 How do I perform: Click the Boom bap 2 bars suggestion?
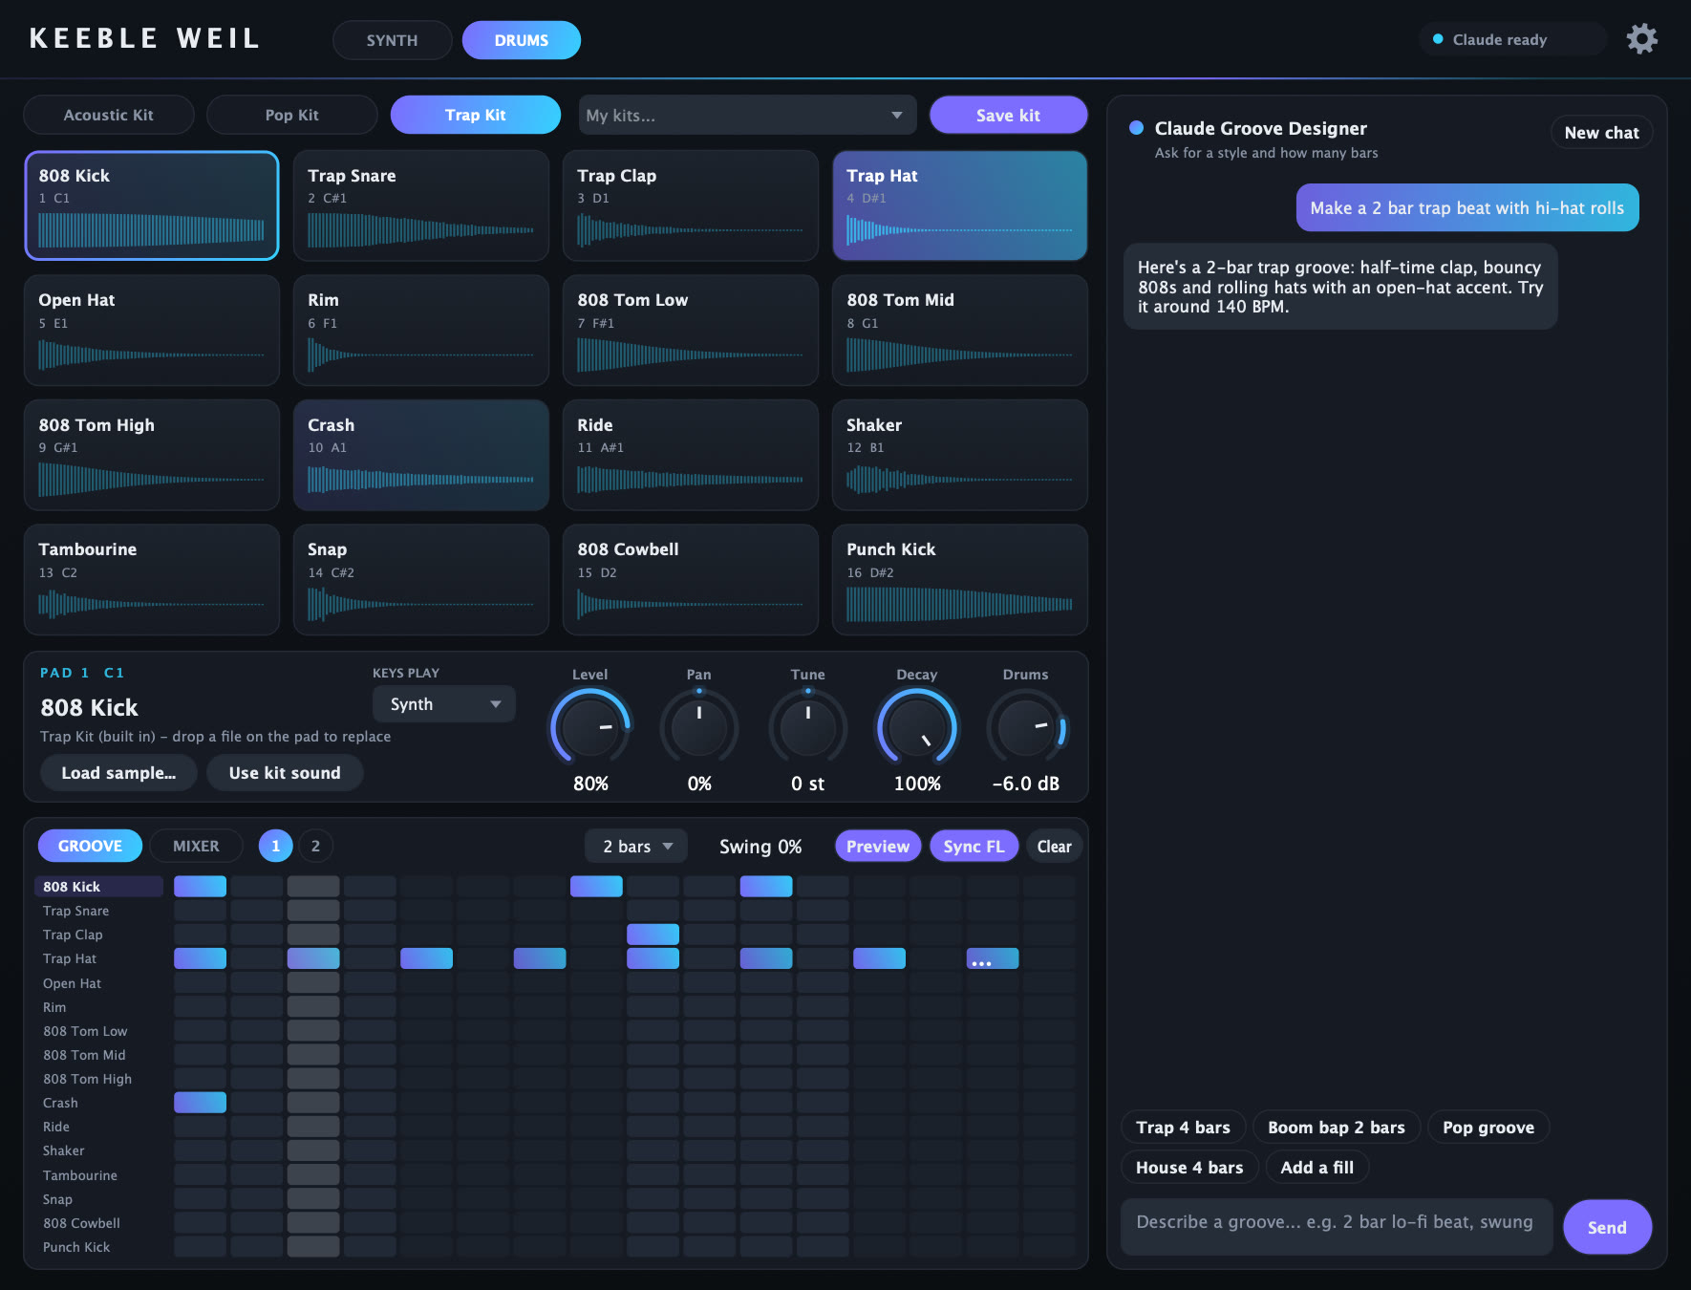tap(1336, 1128)
